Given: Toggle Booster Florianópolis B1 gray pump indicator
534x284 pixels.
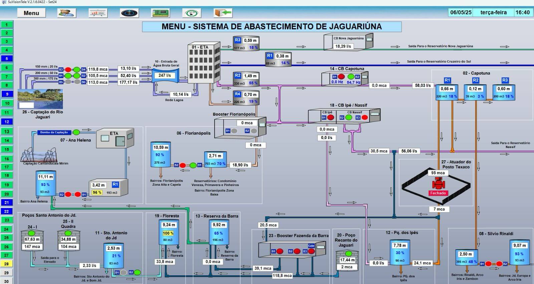Looking at the screenshot, I should coord(235,131).
